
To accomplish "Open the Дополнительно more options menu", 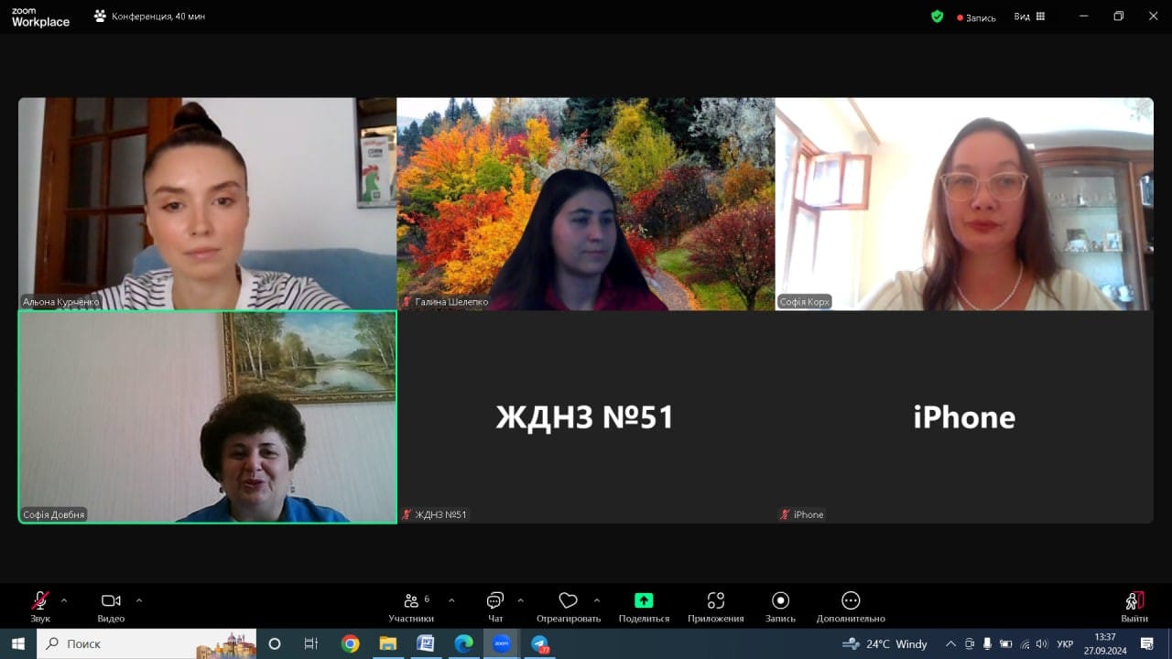I will (x=851, y=607).
